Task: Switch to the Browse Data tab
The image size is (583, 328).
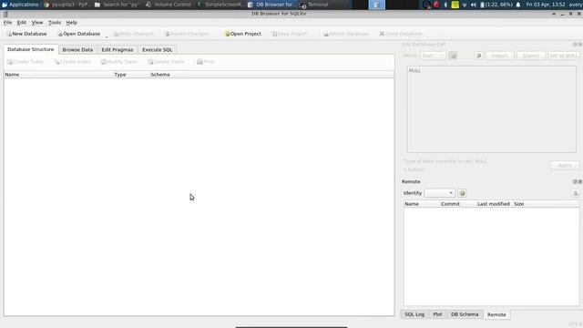Action: point(77,49)
